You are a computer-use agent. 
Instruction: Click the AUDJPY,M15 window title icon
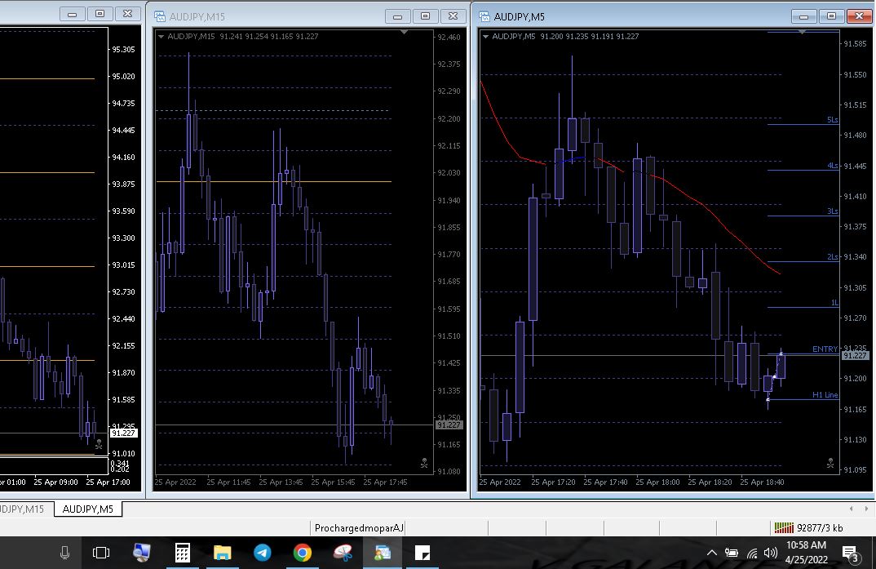(x=159, y=16)
